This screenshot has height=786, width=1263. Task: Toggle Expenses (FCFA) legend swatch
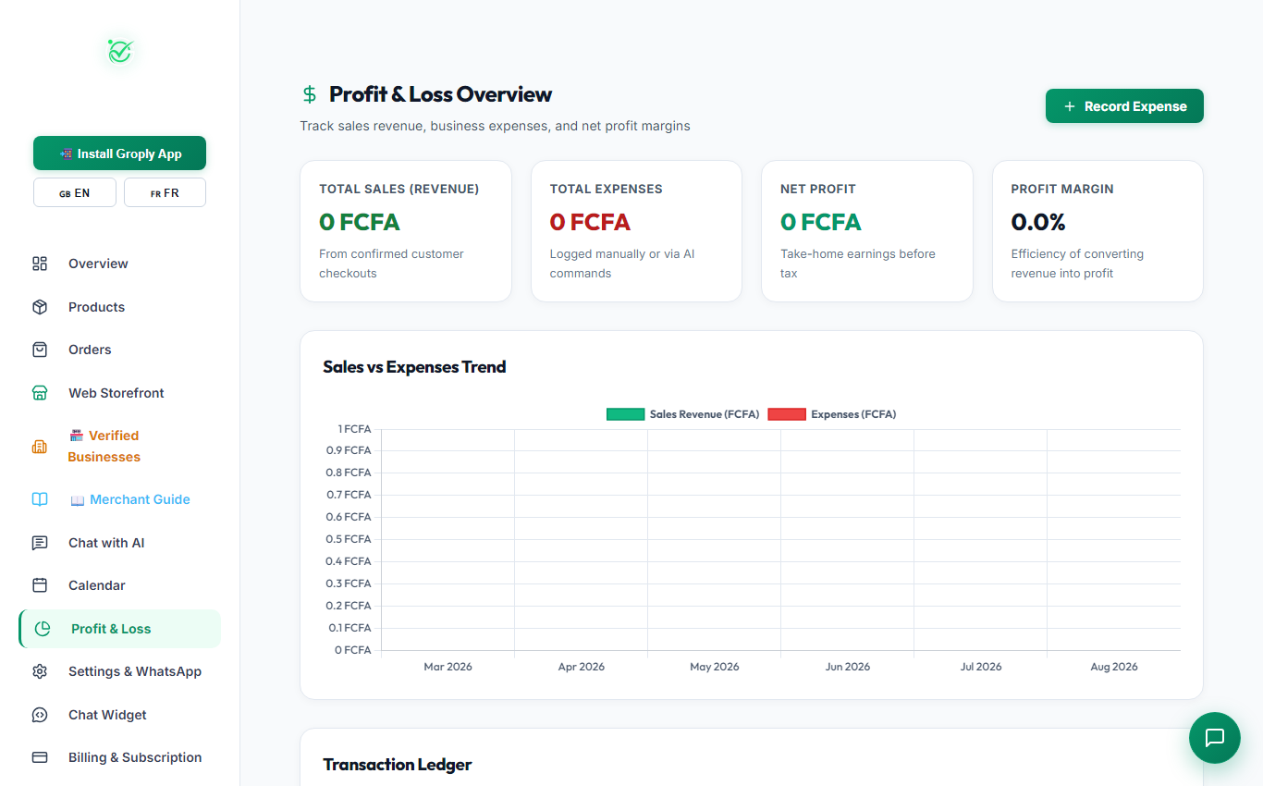[x=787, y=414]
